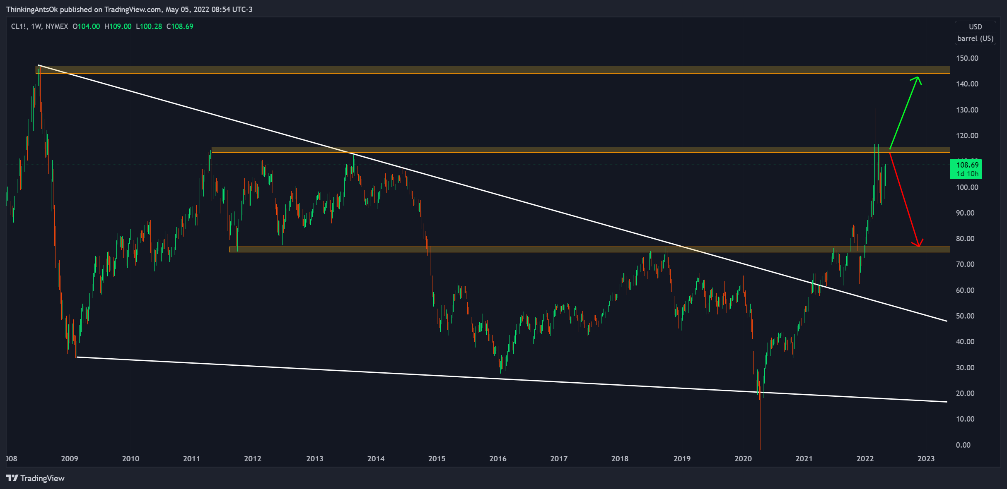Click the barrel (US) unit label

[x=975, y=38]
